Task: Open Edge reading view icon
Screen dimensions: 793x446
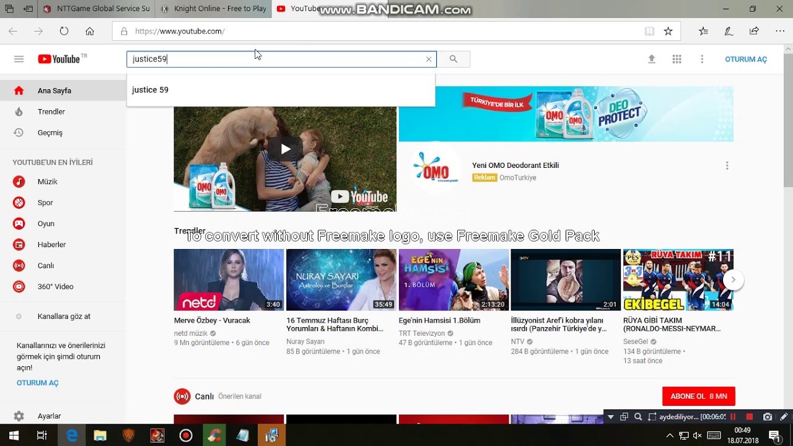Action: tap(649, 31)
